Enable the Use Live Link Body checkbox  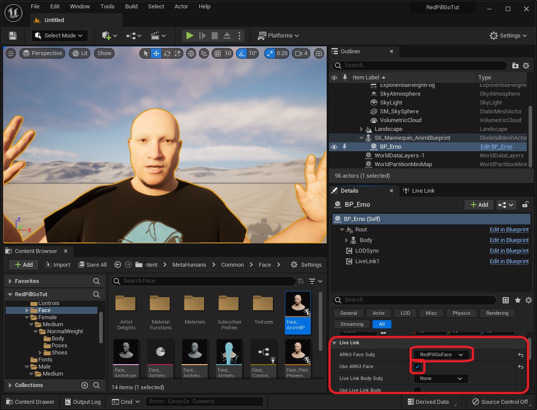pos(417,390)
